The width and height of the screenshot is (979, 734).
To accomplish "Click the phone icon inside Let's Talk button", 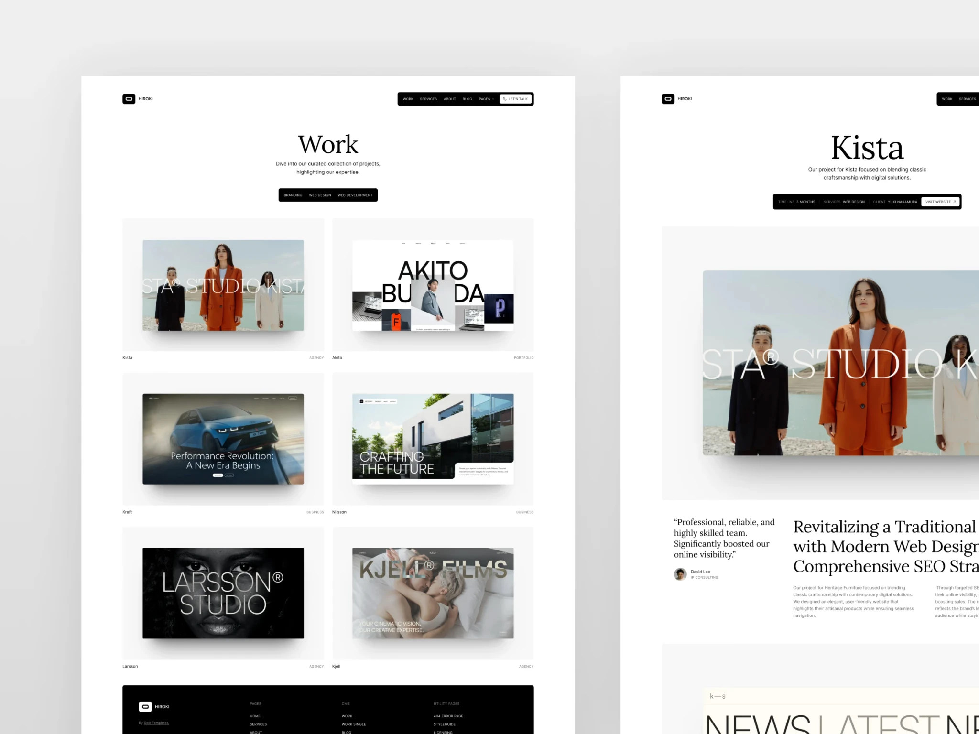I will (505, 99).
